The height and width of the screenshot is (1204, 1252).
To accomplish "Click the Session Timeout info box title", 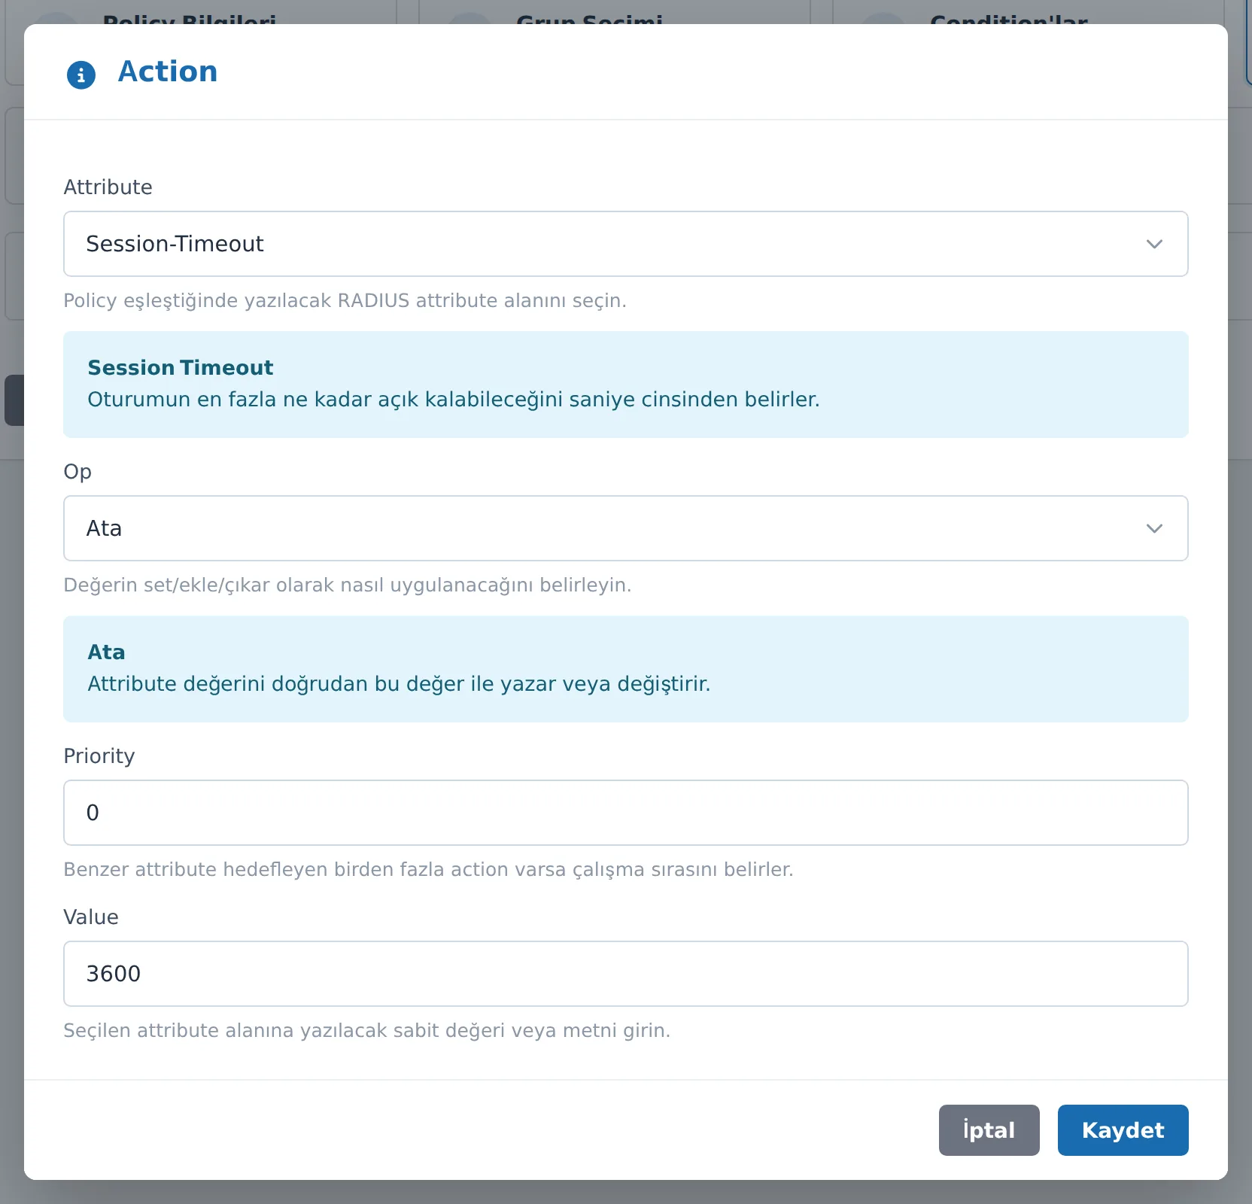I will (x=181, y=367).
